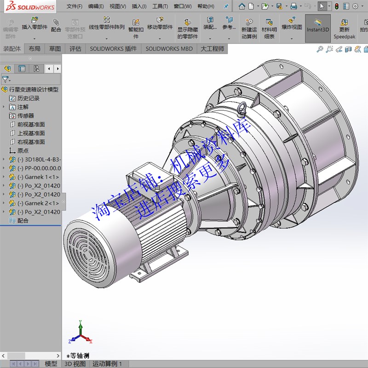This screenshot has width=368, height=368.
Task: Expand the (-) Garnek 1<1> component
Action: click(x=4, y=177)
